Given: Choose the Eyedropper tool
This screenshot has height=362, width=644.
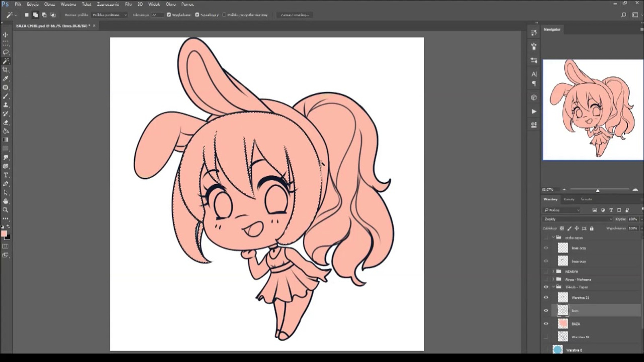Looking at the screenshot, I should click(x=6, y=79).
